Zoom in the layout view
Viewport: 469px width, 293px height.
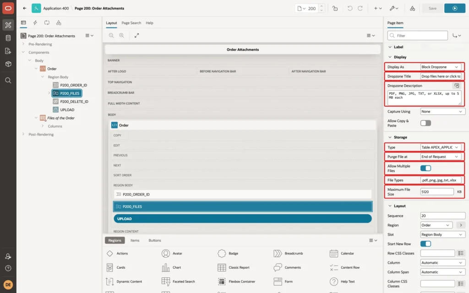pos(122,35)
